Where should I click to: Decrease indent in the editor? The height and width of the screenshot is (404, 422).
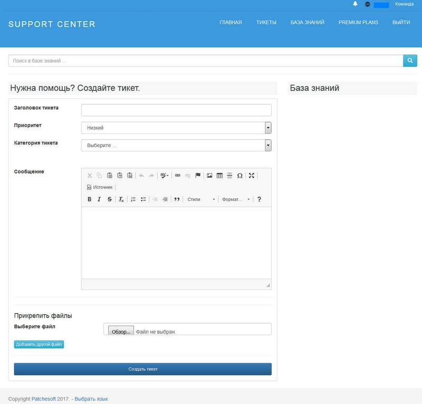pos(155,199)
